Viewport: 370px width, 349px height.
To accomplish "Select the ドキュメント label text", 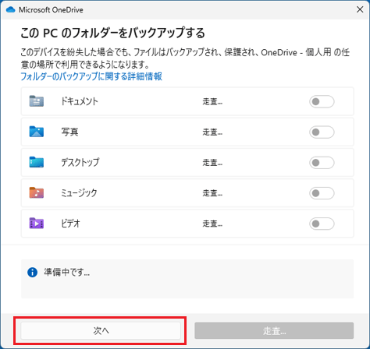I will tap(80, 101).
